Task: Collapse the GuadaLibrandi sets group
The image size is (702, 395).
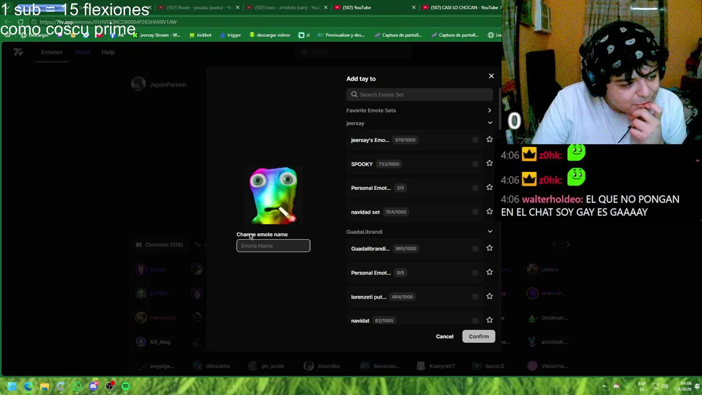Action: [x=490, y=232]
